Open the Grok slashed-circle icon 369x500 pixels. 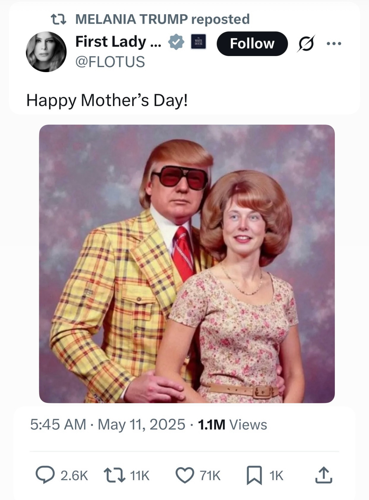pyautogui.click(x=306, y=44)
